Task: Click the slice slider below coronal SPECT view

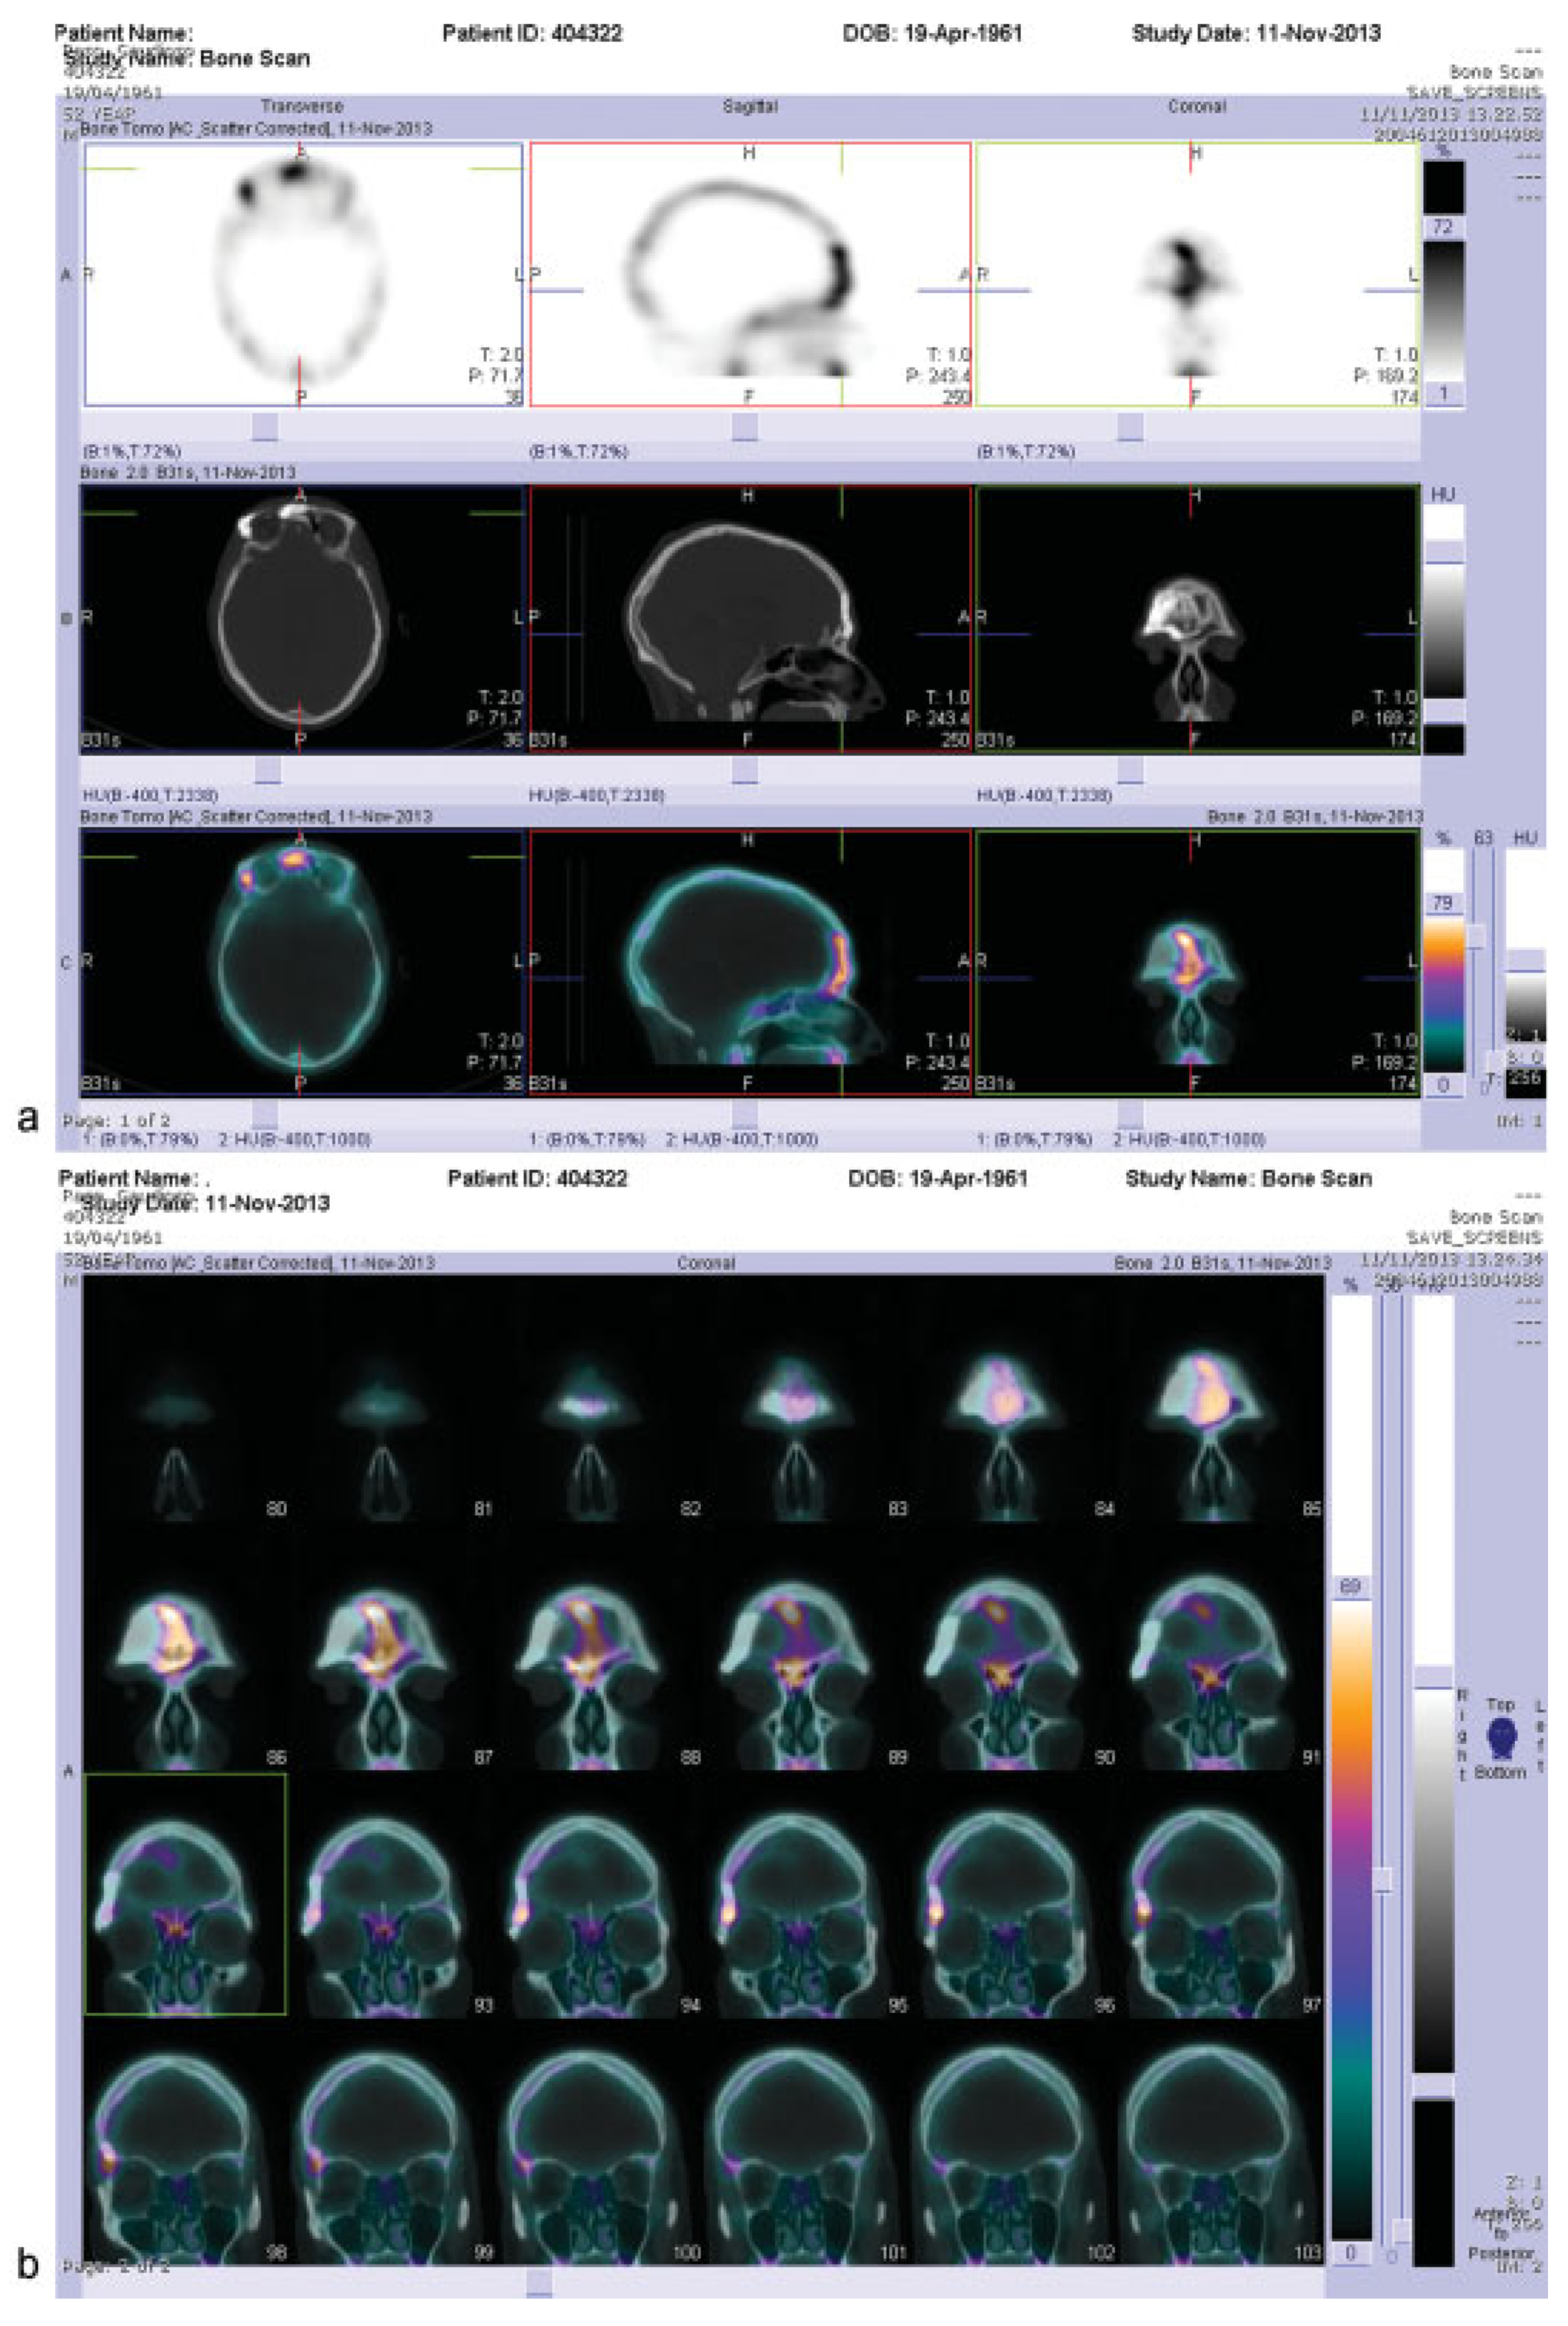Action: 1130,427
